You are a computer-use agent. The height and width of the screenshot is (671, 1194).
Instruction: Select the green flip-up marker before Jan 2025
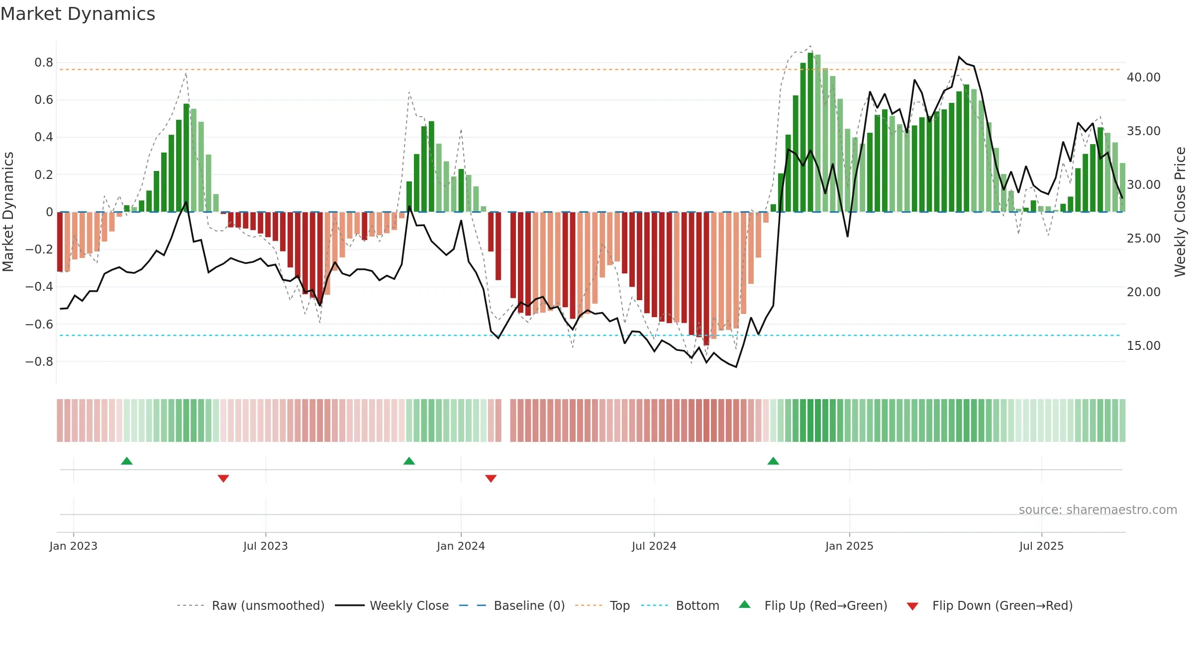coord(773,461)
